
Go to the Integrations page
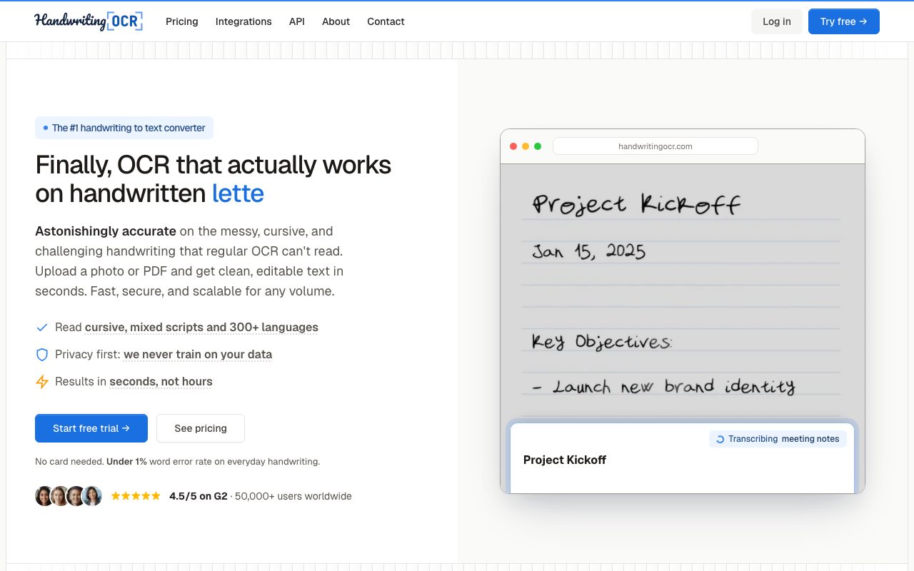(x=243, y=21)
